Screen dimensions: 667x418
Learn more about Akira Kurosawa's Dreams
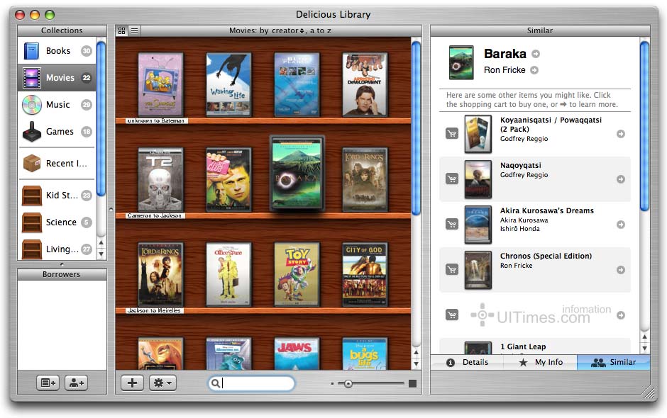(x=621, y=225)
